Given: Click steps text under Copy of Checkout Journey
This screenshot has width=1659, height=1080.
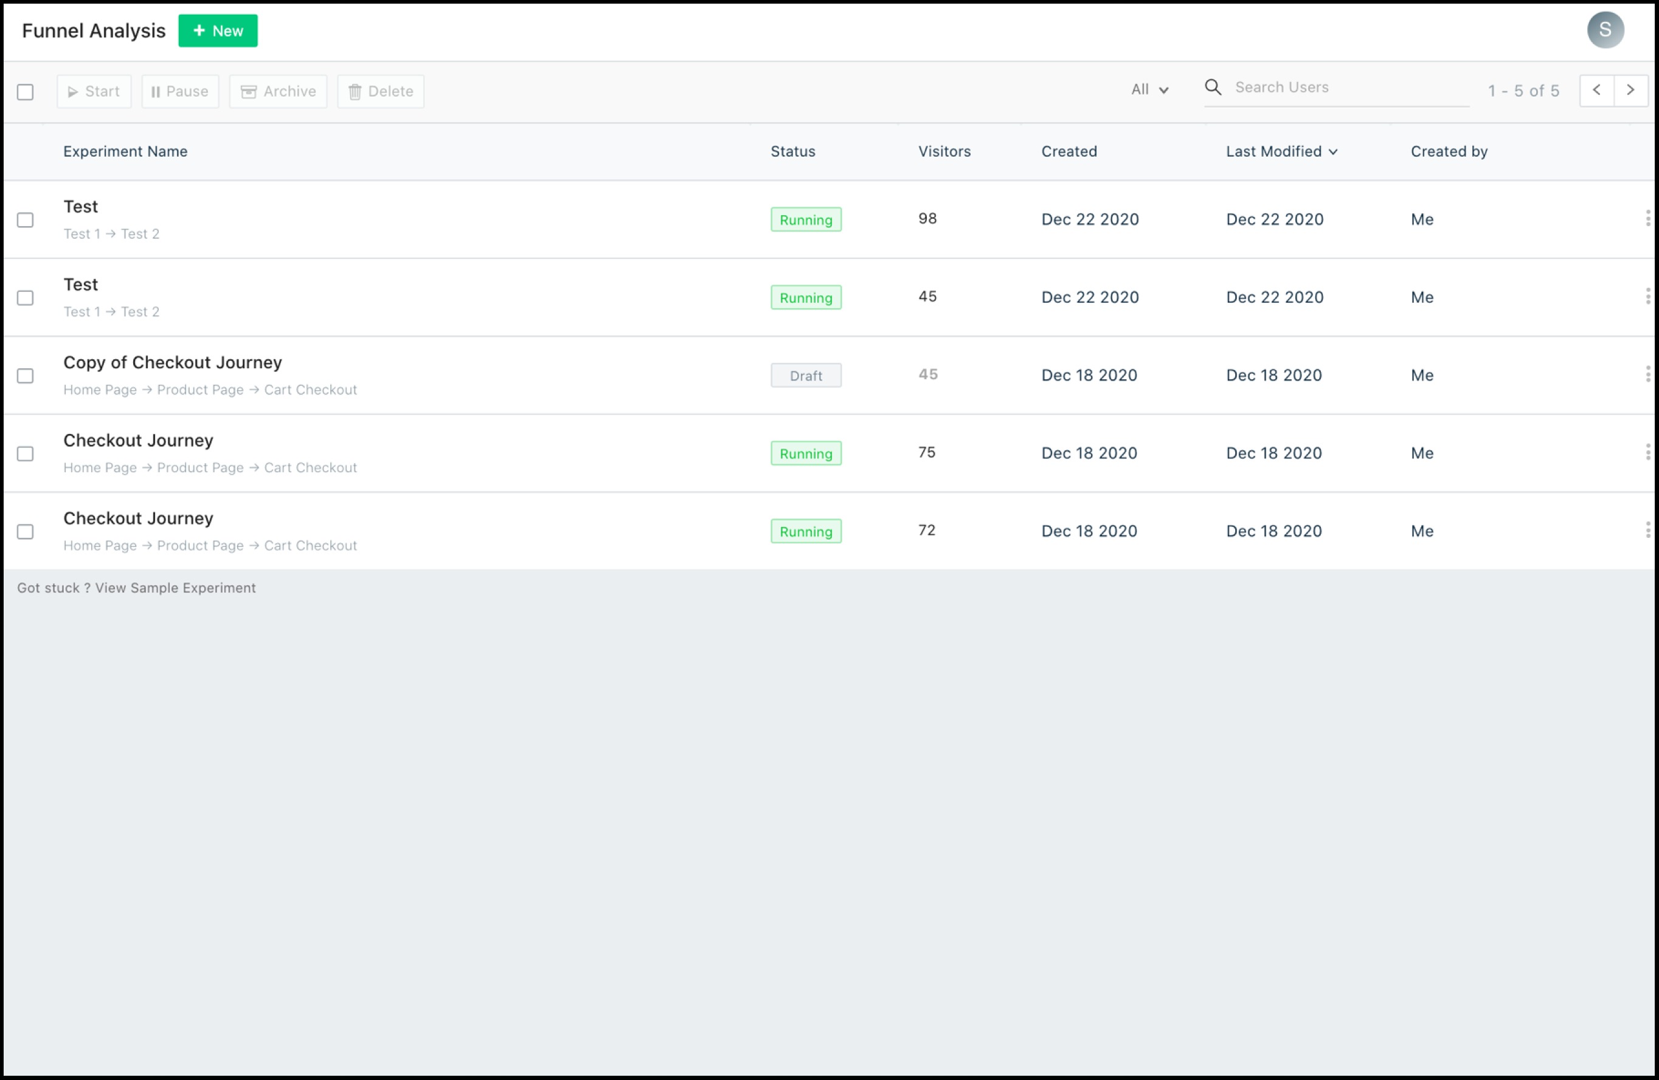Looking at the screenshot, I should pos(210,390).
